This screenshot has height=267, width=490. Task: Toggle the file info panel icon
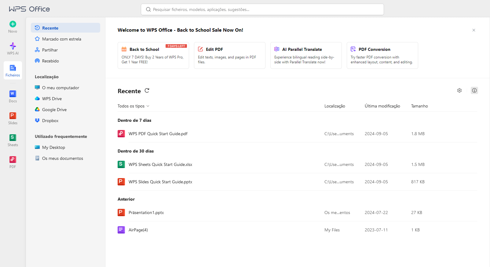[x=474, y=90]
